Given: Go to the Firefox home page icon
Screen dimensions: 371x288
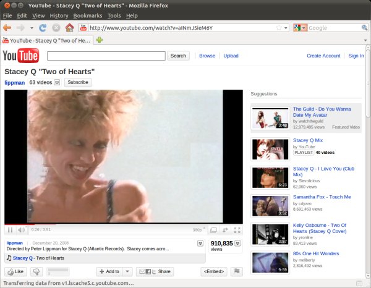Looking at the screenshot, I should pos(69,28).
